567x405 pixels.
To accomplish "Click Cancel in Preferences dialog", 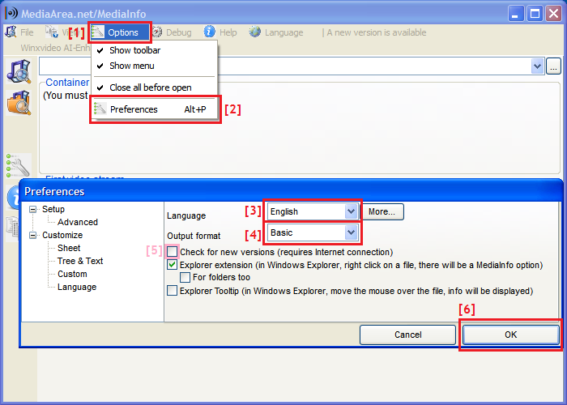I will [x=408, y=335].
